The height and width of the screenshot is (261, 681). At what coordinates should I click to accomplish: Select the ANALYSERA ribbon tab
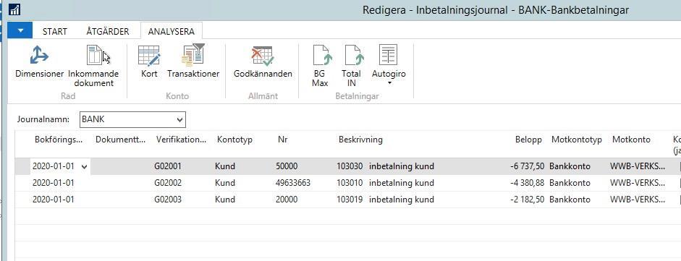point(171,32)
